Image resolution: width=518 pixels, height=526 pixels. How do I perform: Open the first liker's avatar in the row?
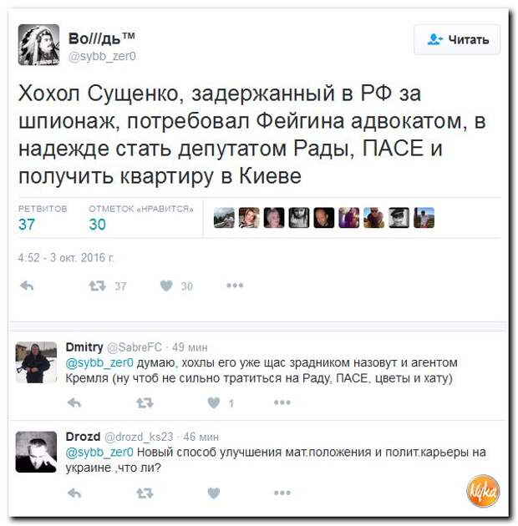(x=224, y=218)
